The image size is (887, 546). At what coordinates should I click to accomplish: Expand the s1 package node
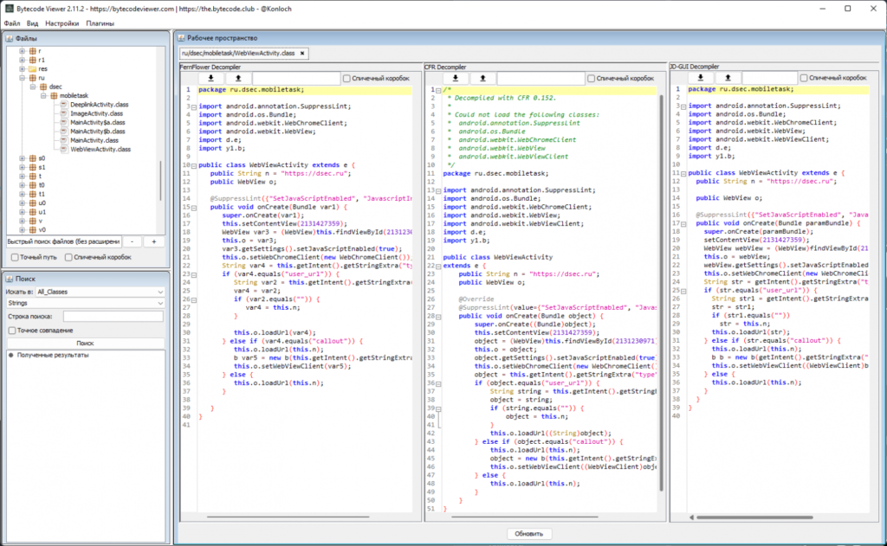point(22,167)
